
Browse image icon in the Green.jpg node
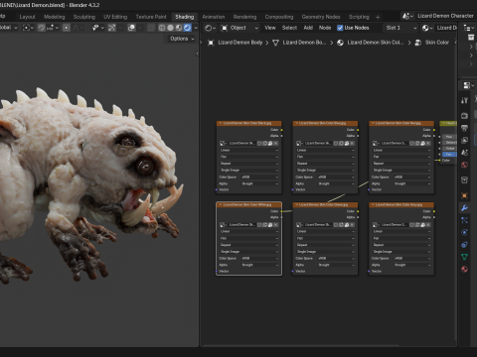(x=299, y=225)
